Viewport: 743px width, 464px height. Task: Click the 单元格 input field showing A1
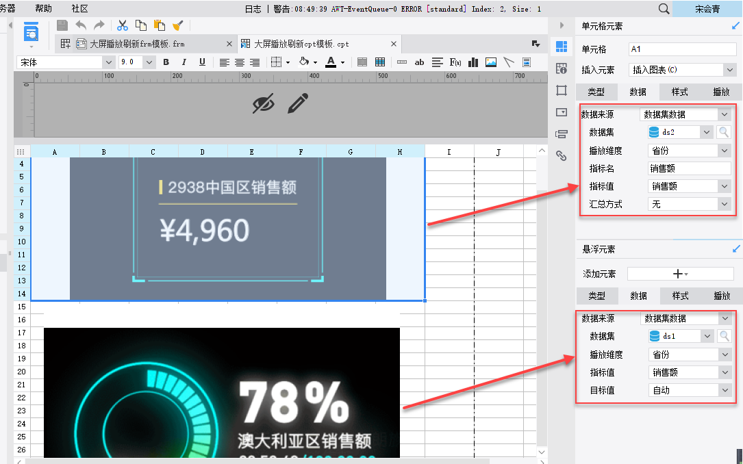pos(682,49)
